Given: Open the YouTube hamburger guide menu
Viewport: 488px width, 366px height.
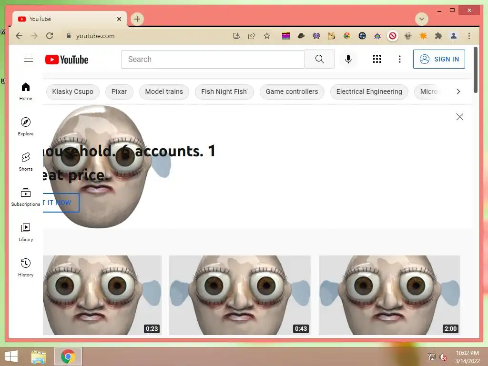Looking at the screenshot, I should [x=29, y=59].
